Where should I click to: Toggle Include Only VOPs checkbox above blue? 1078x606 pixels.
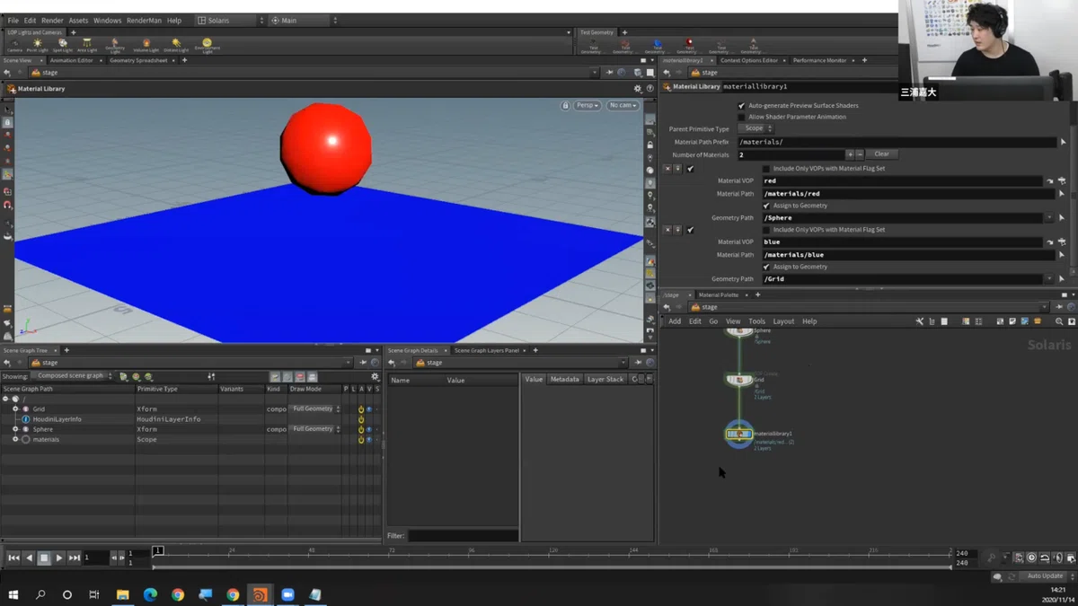(766, 230)
